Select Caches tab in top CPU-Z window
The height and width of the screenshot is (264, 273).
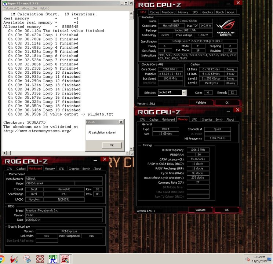tap(154, 12)
